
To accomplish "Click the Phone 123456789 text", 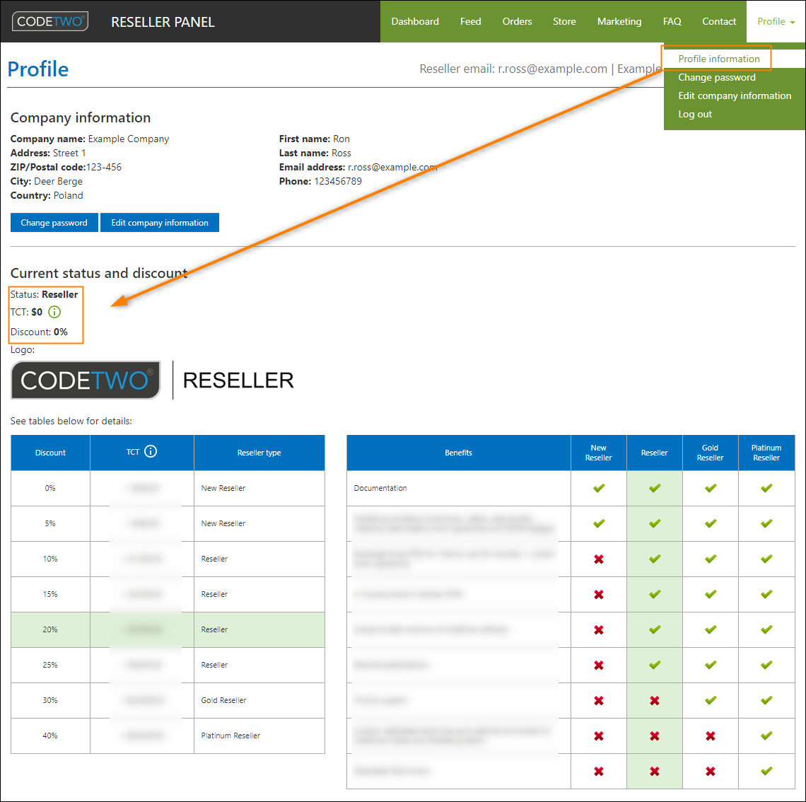I will point(320,181).
